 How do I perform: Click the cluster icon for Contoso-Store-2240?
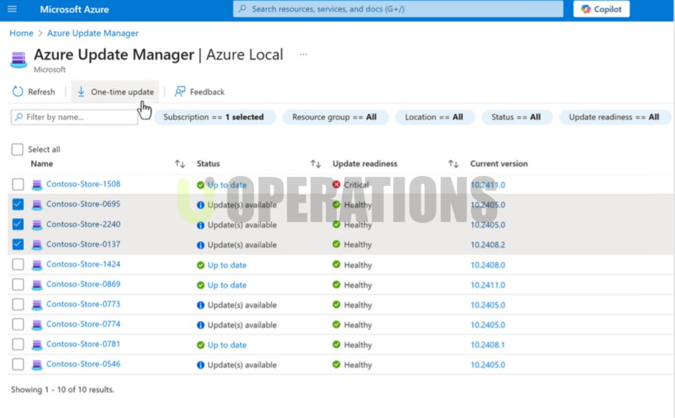point(37,225)
